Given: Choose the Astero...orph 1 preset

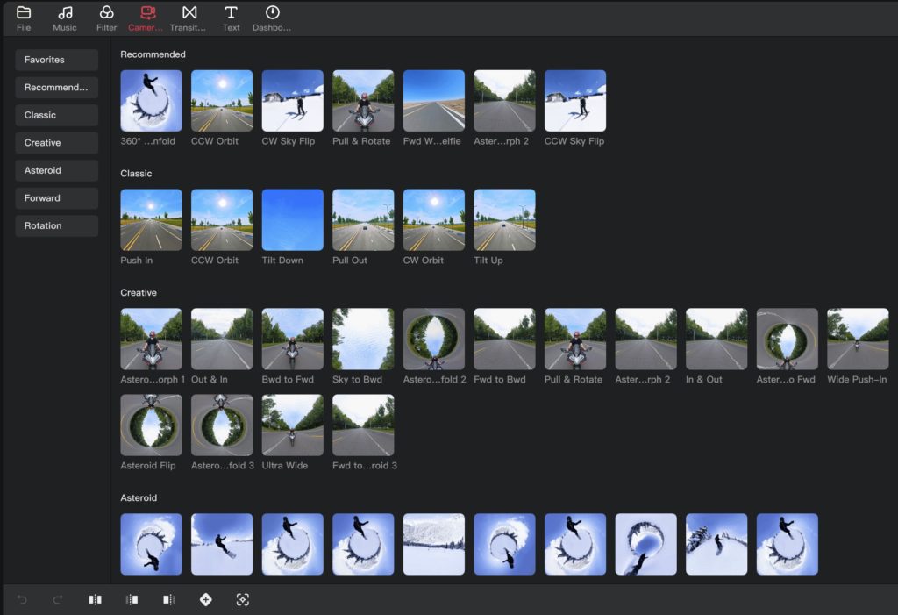Looking at the screenshot, I should pyautogui.click(x=151, y=340).
